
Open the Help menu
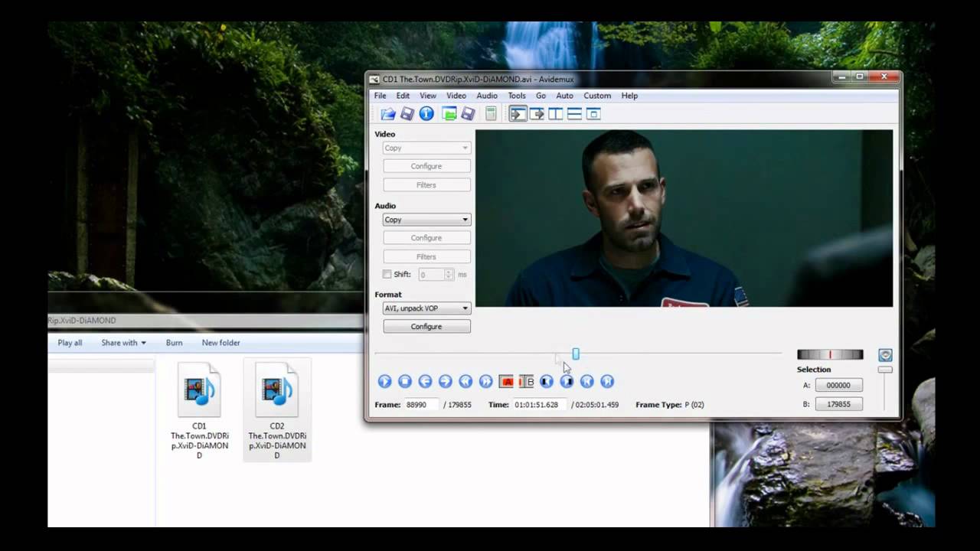(x=629, y=96)
